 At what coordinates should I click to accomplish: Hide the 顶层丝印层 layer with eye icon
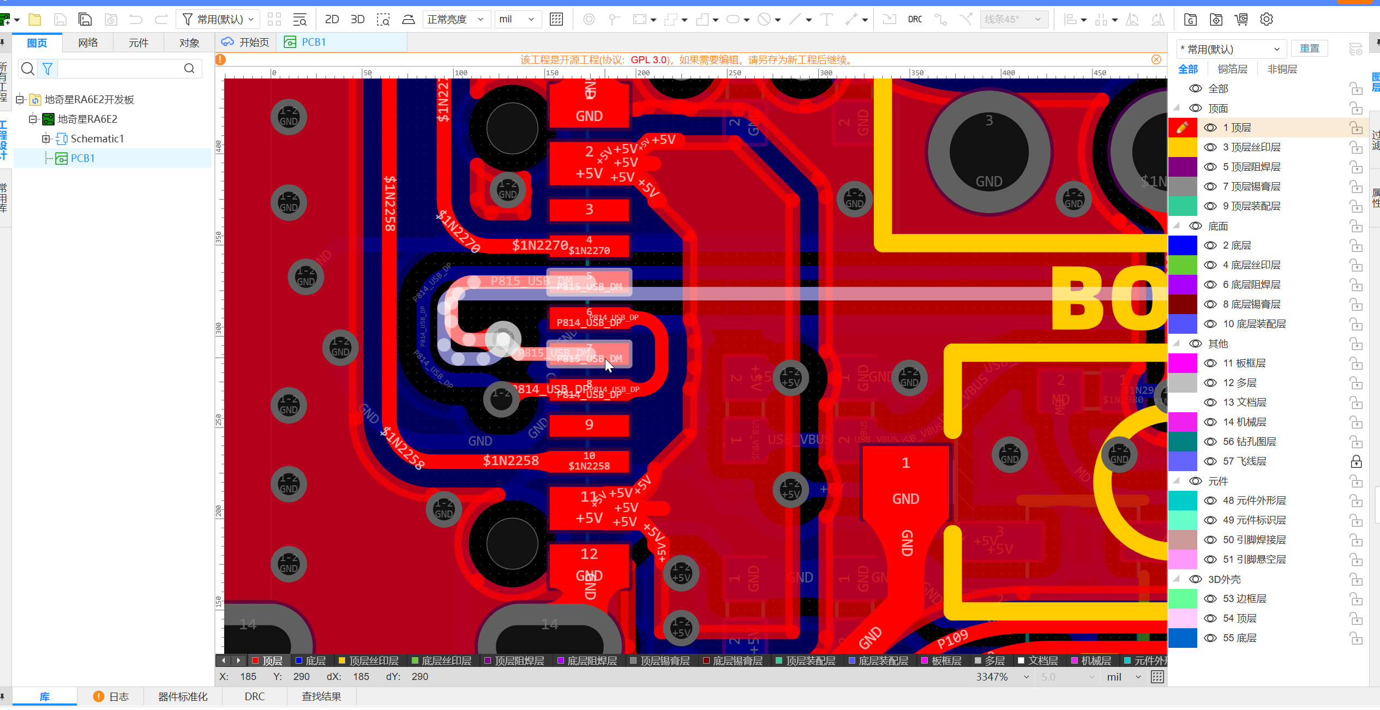(1210, 147)
